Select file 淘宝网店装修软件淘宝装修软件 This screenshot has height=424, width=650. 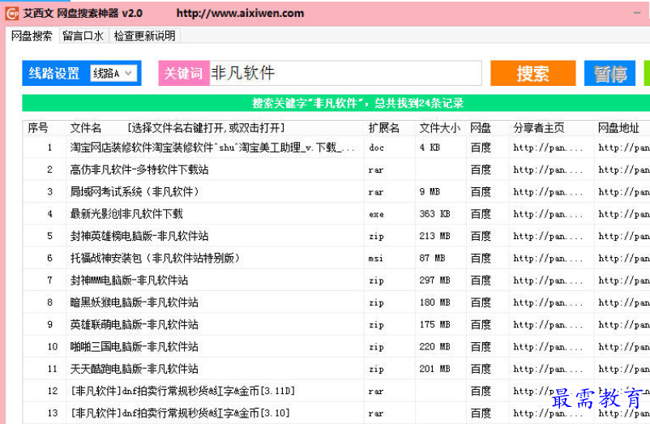[212, 148]
